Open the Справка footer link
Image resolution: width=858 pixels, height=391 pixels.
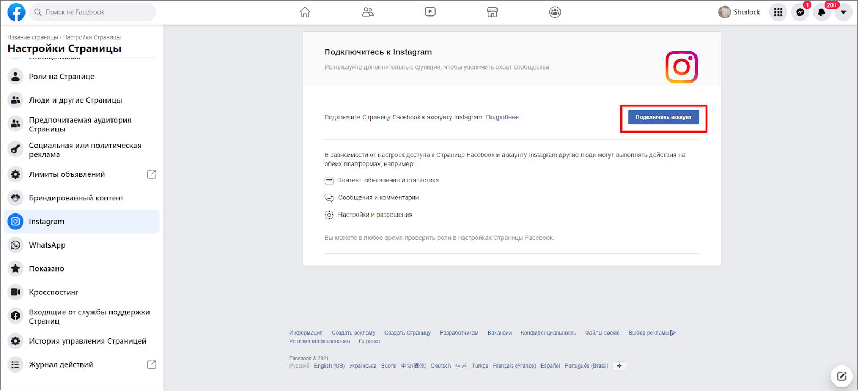tap(369, 342)
